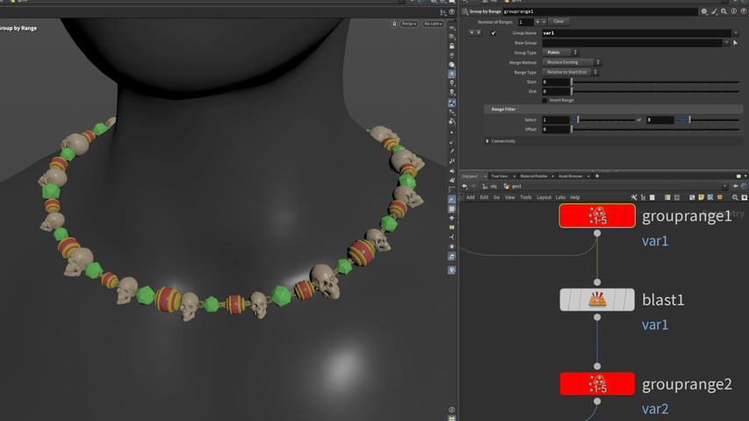Click the Offset slider track
The width and height of the screenshot is (749, 421).
655,129
